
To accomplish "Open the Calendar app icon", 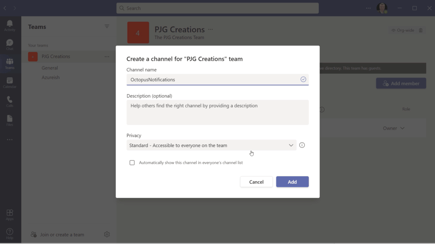I will [x=10, y=83].
